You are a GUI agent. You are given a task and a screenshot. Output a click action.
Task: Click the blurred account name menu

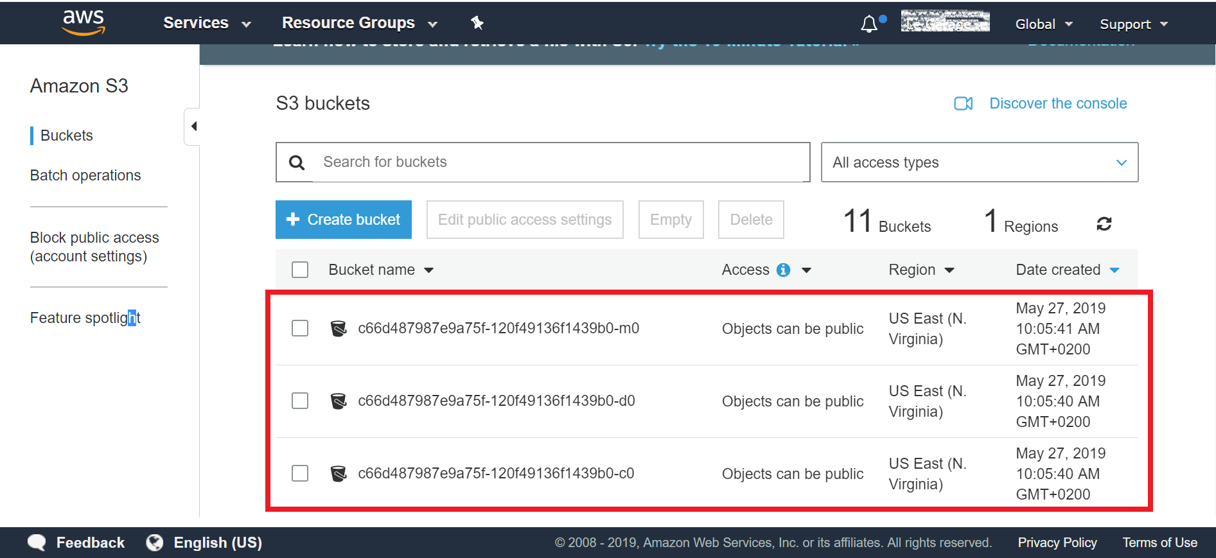click(x=945, y=21)
